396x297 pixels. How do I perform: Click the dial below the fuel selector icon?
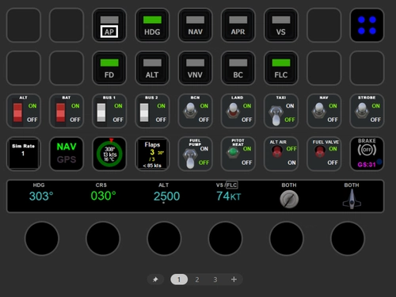click(x=348, y=238)
